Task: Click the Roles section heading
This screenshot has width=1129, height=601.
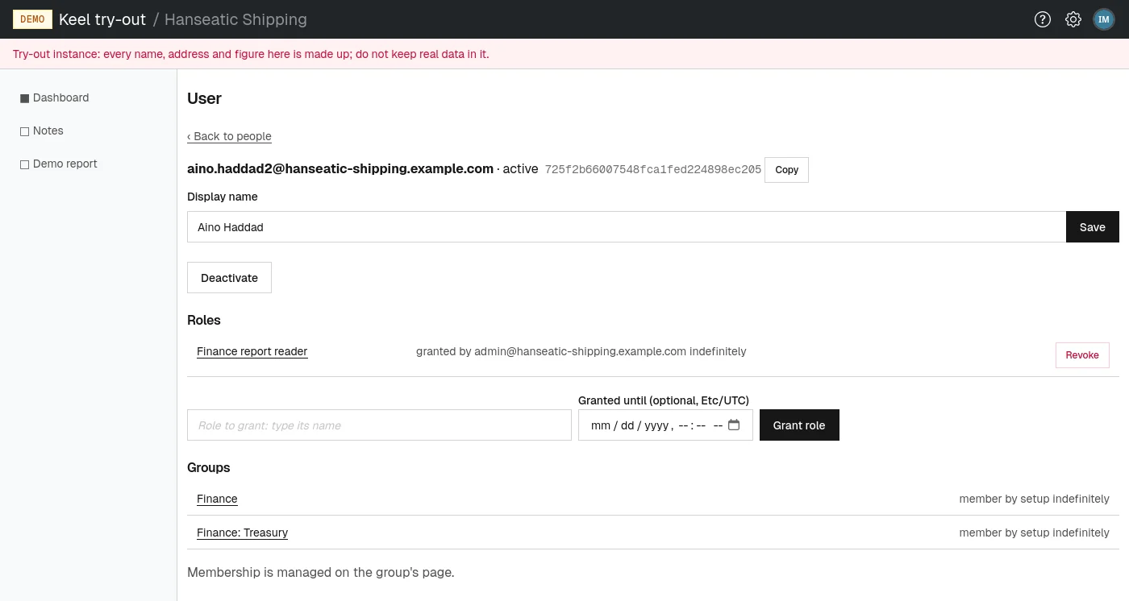Action: [x=204, y=320]
